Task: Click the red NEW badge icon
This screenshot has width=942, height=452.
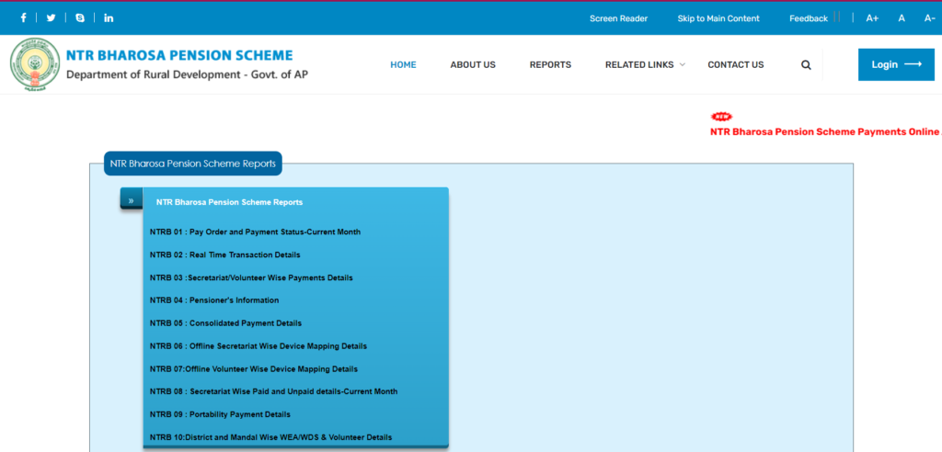Action: (x=721, y=117)
